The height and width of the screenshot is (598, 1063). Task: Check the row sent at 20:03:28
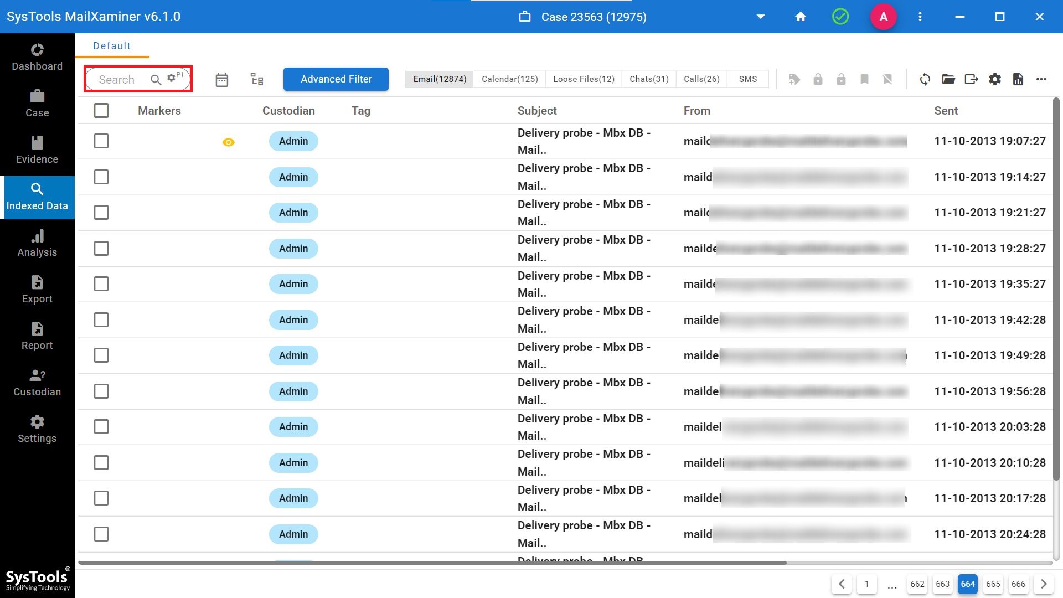pyautogui.click(x=101, y=427)
